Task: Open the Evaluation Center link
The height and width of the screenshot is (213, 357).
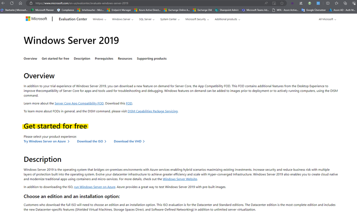Action: [73, 19]
